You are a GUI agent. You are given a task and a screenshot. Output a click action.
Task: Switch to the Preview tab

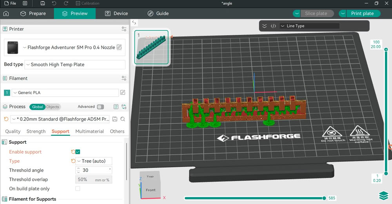click(75, 13)
